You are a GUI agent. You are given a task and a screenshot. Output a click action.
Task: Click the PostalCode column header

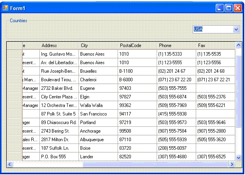[x=137, y=45]
